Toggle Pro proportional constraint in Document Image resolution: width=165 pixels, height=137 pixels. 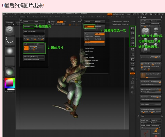coord(26,48)
